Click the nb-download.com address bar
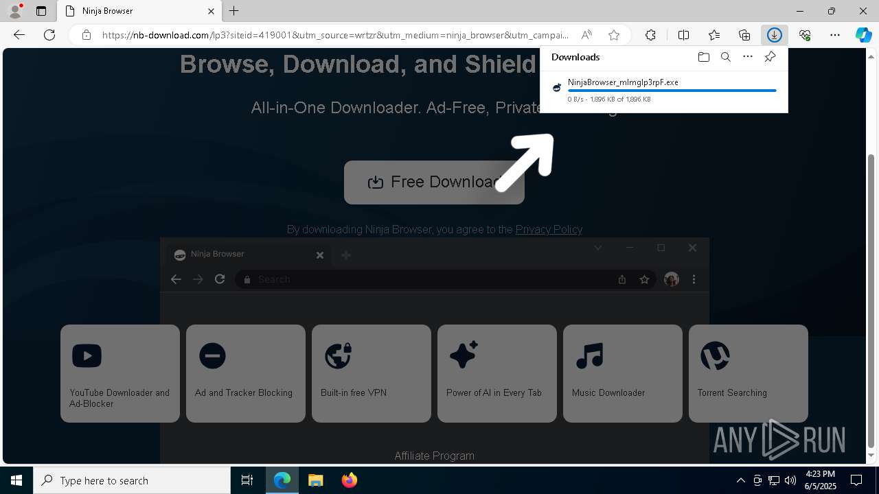The width and height of the screenshot is (879, 494). pos(335,35)
